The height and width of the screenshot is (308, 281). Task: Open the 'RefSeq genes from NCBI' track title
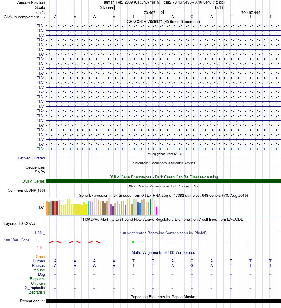[x=163, y=154]
